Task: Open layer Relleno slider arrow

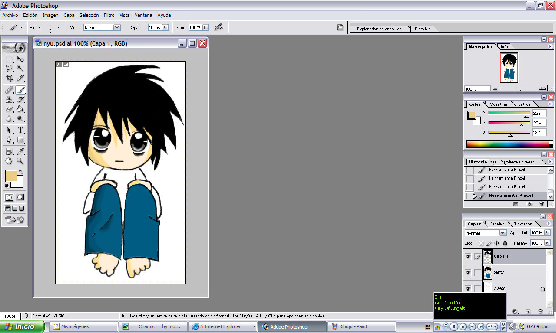Action: tap(547, 243)
